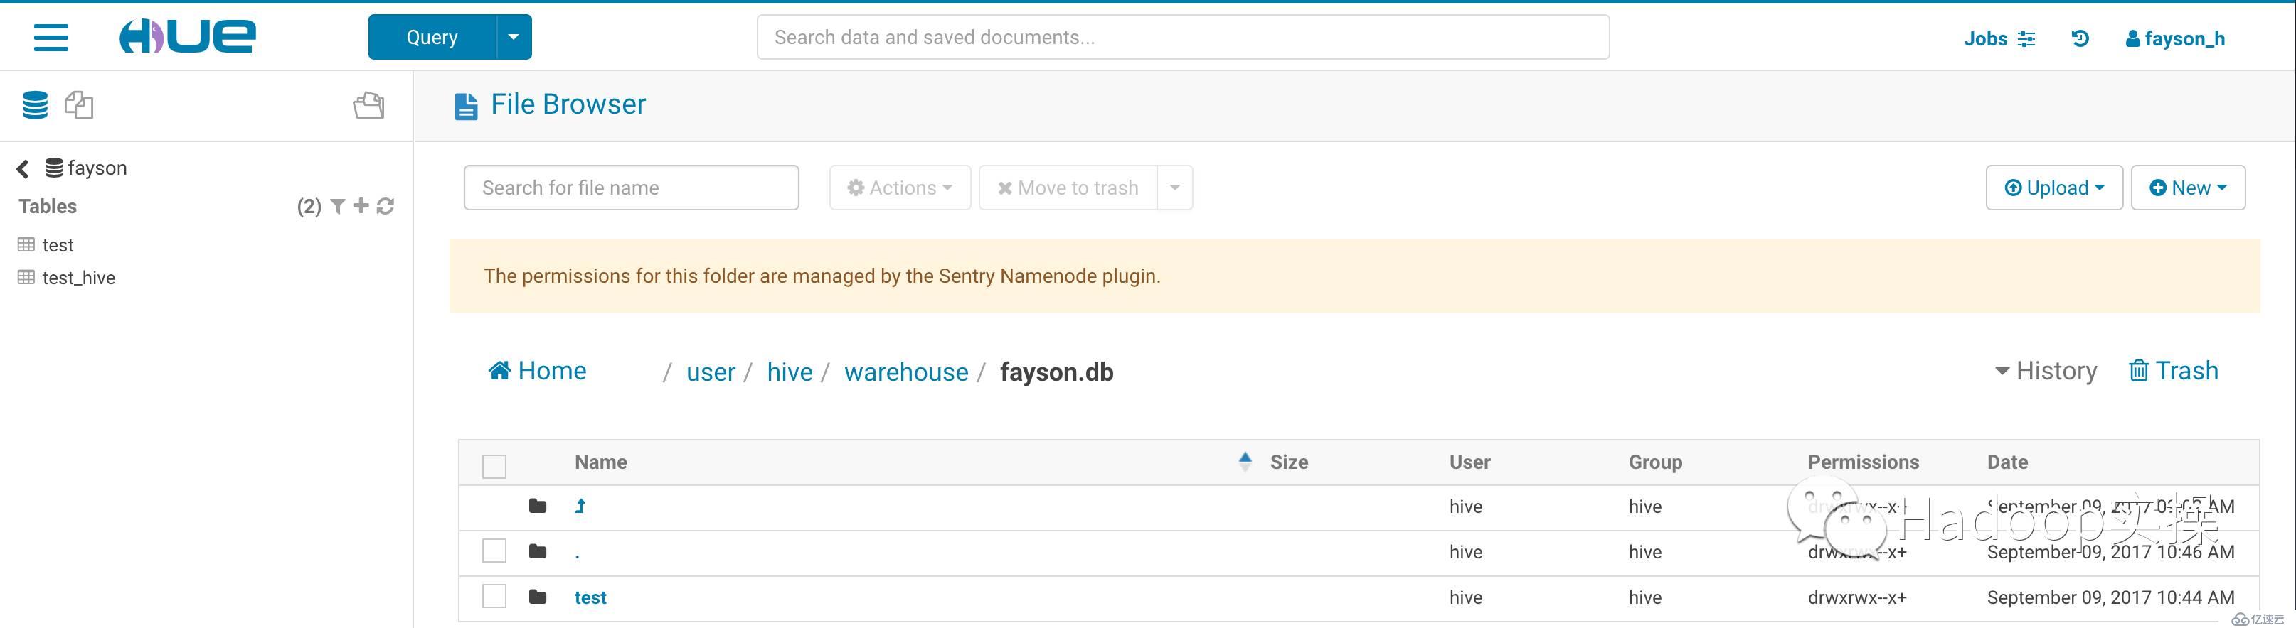2296x628 pixels.
Task: Filter tables using the funnel icon
Action: click(338, 207)
